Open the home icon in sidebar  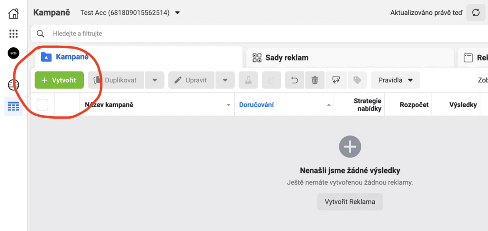[x=13, y=13]
